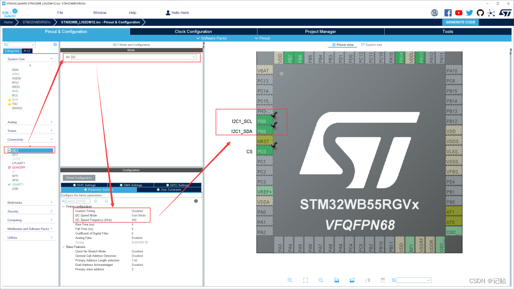Screen dimensions: 514x289
Task: Click the PB9 pin on the chip
Action: tap(265, 131)
